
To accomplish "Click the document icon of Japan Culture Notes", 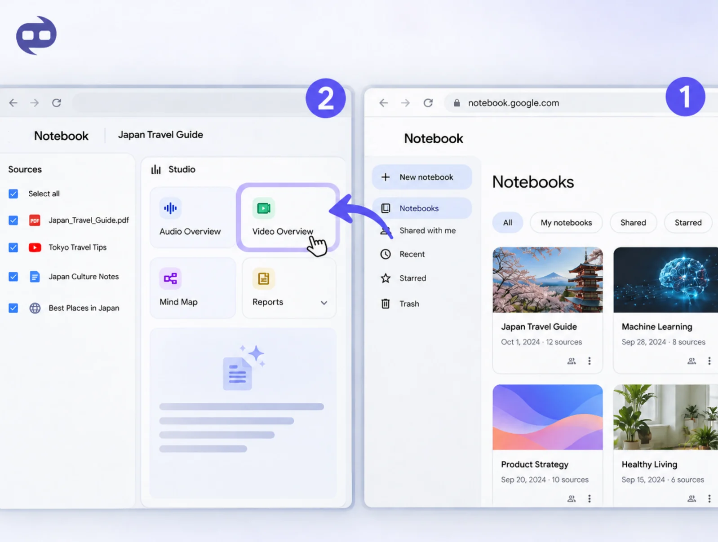I will tap(35, 277).
